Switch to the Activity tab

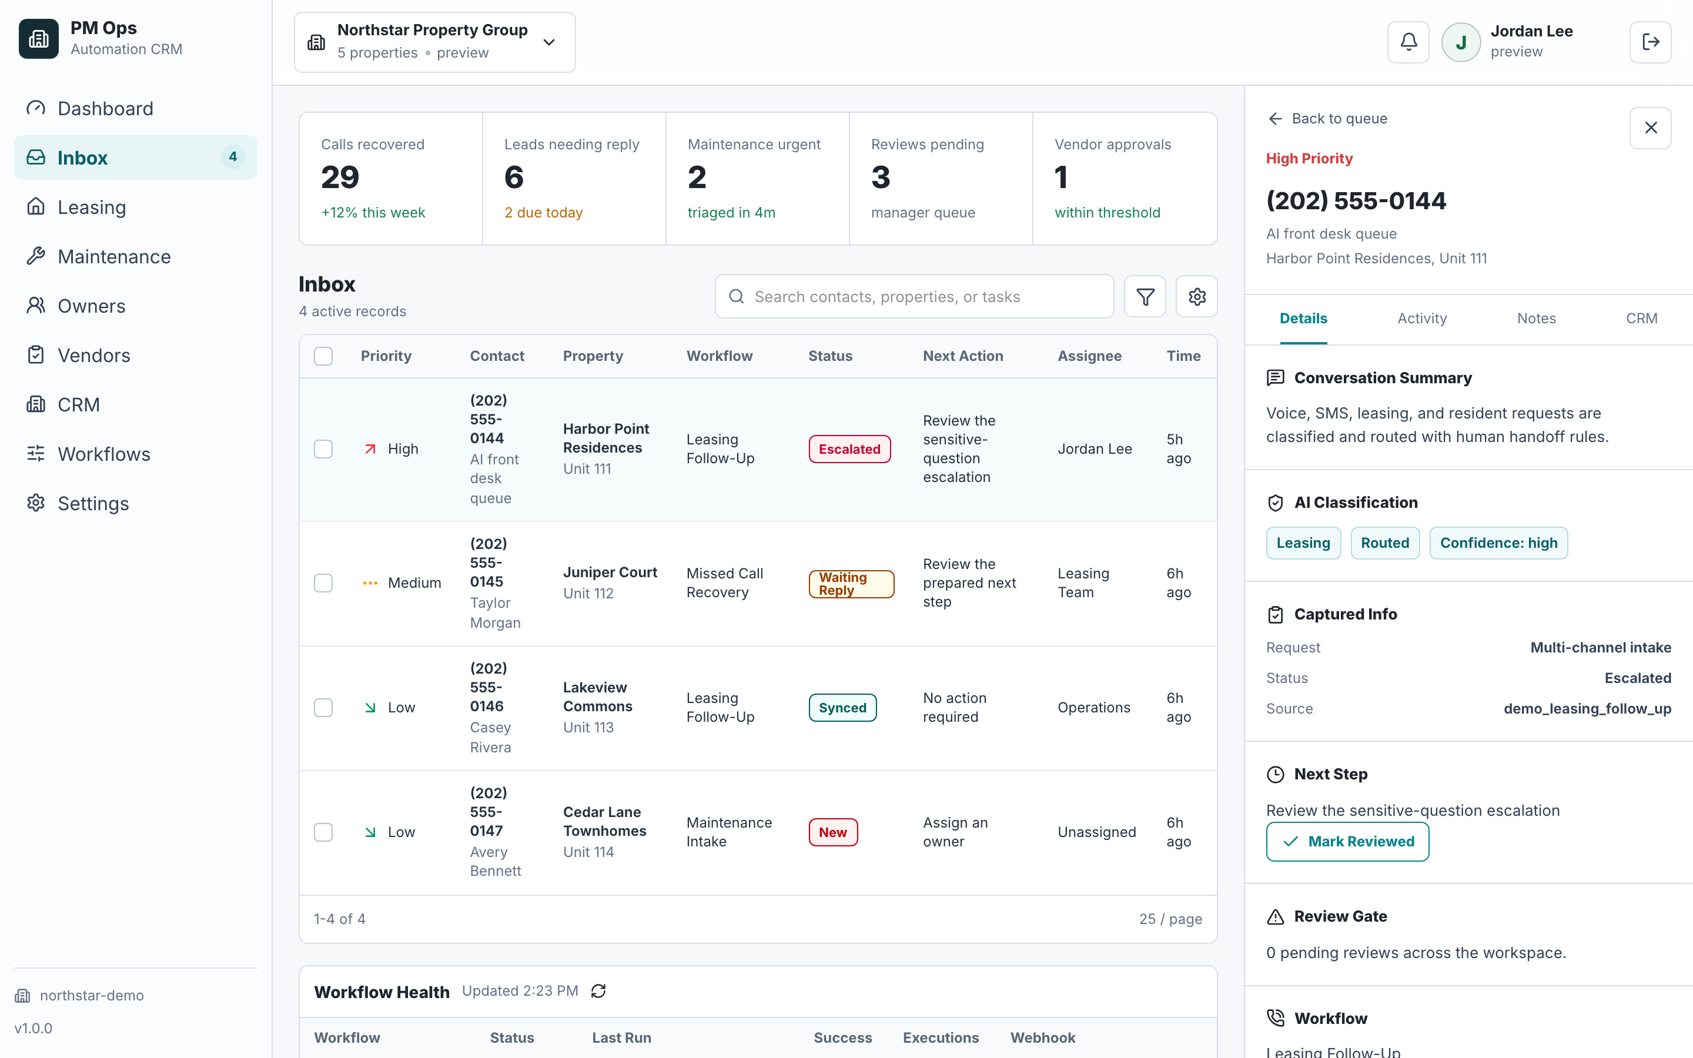tap(1422, 319)
